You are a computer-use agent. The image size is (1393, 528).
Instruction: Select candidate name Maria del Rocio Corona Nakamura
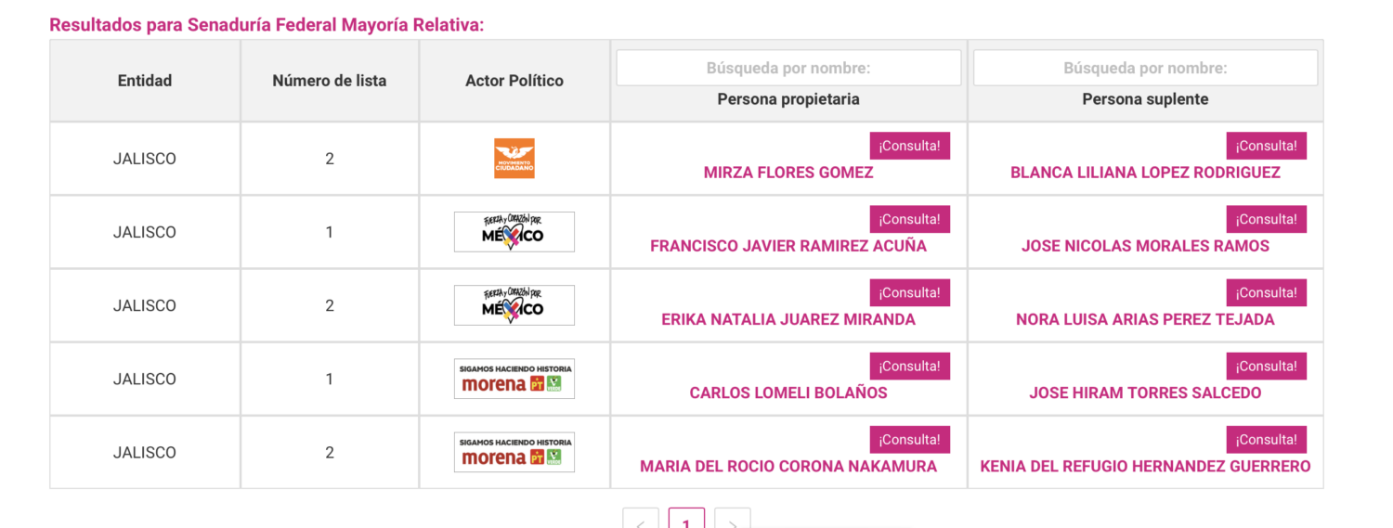(x=788, y=466)
